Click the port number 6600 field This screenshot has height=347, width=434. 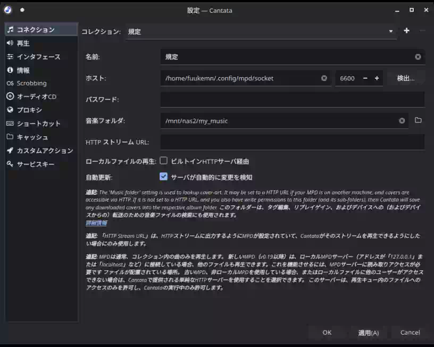click(x=347, y=78)
